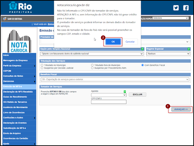Click the Sair do Sistema link

(x=15, y=19)
